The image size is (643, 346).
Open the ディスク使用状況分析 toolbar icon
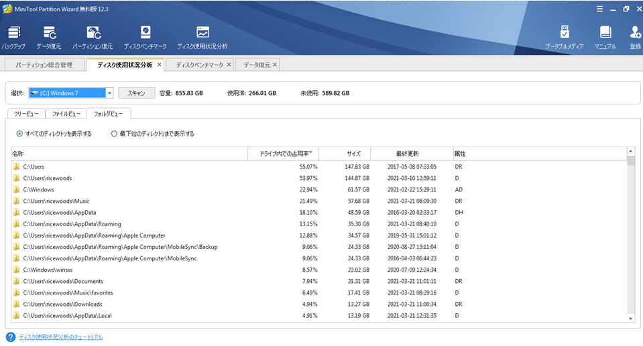click(x=202, y=37)
